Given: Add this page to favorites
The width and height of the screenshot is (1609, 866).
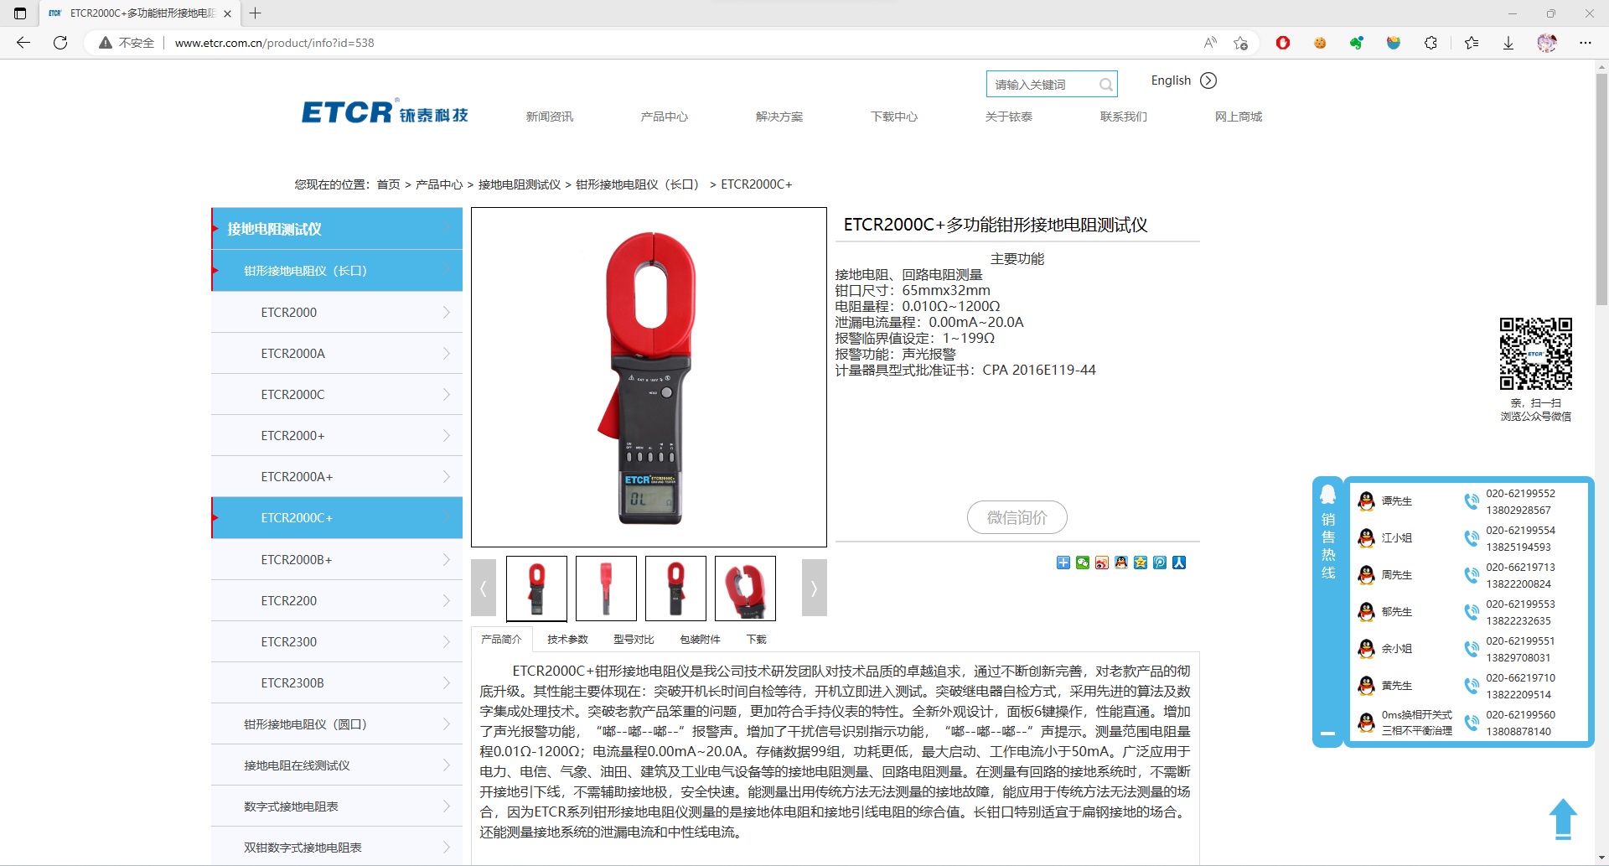Looking at the screenshot, I should tap(1241, 43).
